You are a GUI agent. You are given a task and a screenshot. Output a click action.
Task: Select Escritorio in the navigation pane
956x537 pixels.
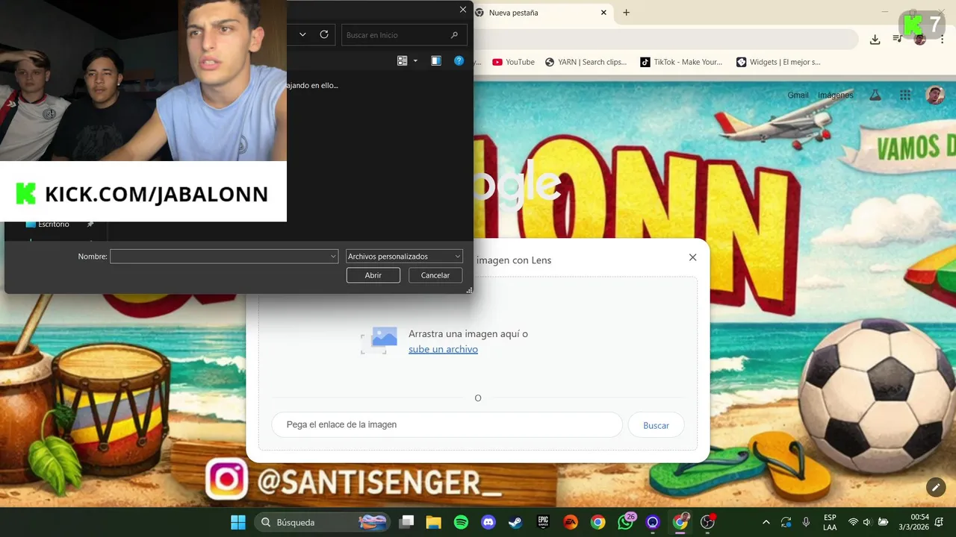pos(53,224)
